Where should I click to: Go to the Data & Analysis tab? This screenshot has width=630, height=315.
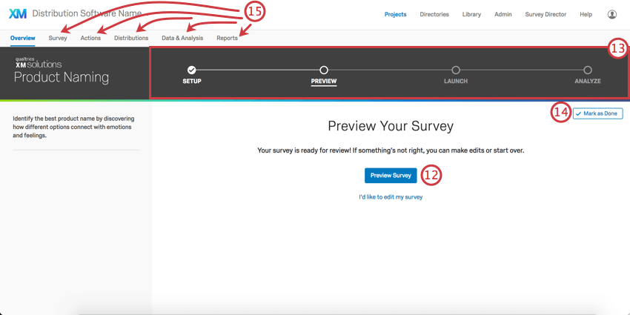(182, 38)
